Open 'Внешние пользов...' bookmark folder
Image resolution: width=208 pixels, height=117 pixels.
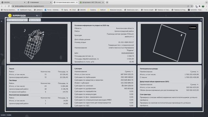(x=115, y=10)
